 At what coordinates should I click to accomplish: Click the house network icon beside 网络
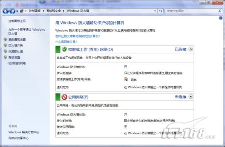coord(126,79)
